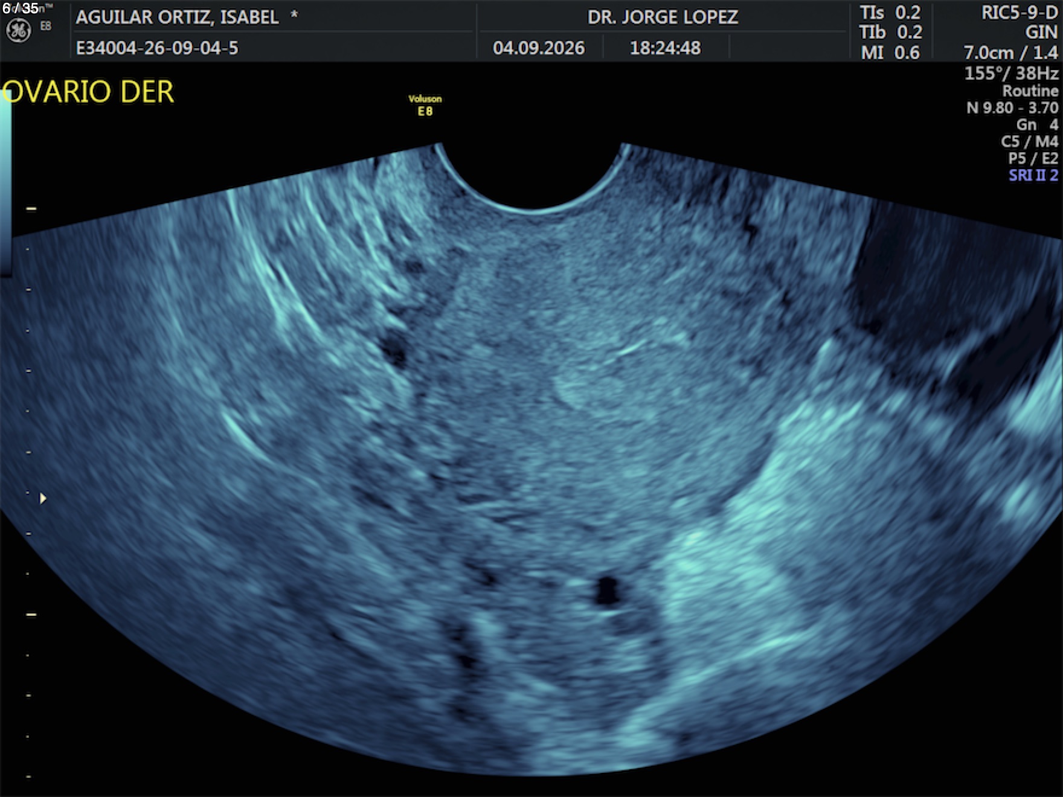This screenshot has width=1063, height=797.
Task: Click the GIN application preset label
Action: (x=1041, y=32)
